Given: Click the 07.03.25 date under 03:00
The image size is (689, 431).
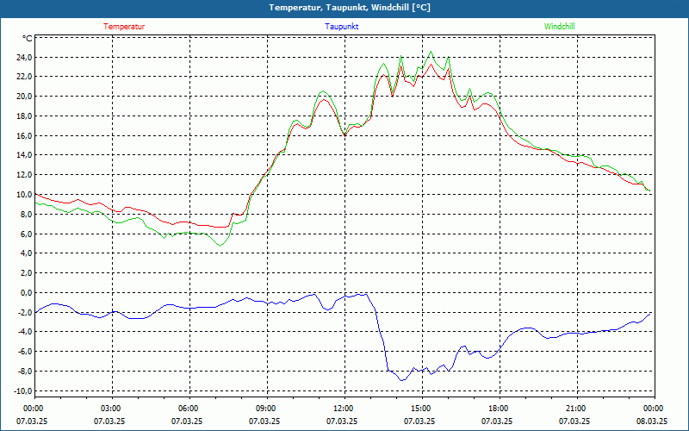Looking at the screenshot, I should click(x=109, y=421).
